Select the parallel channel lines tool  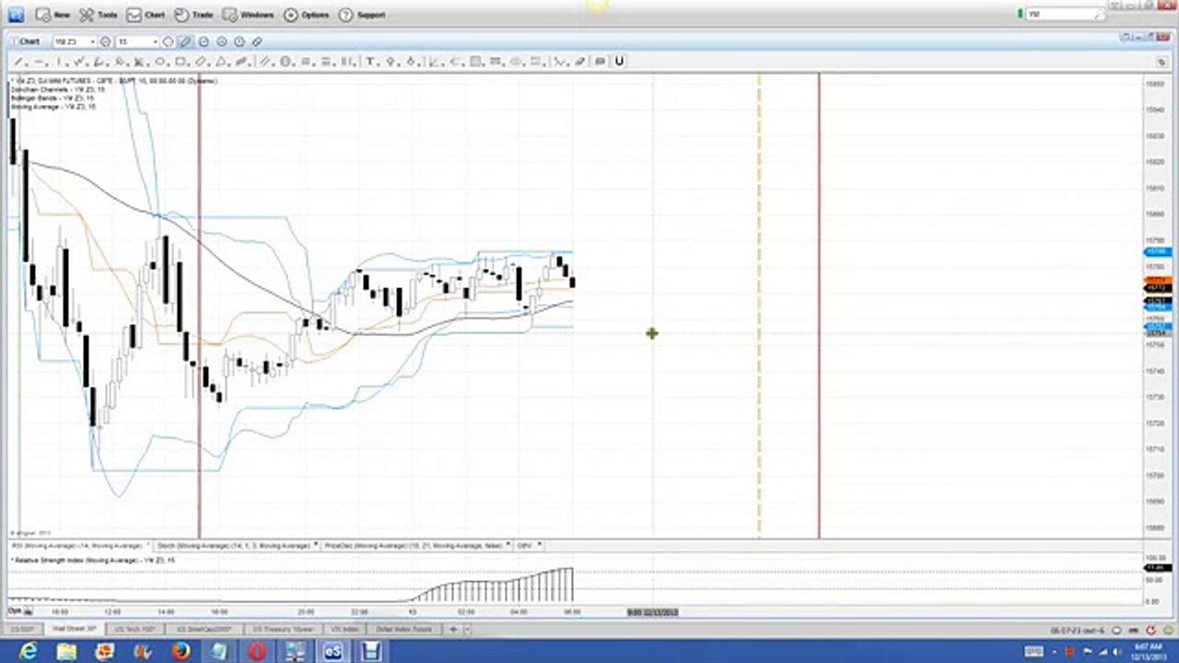(264, 62)
